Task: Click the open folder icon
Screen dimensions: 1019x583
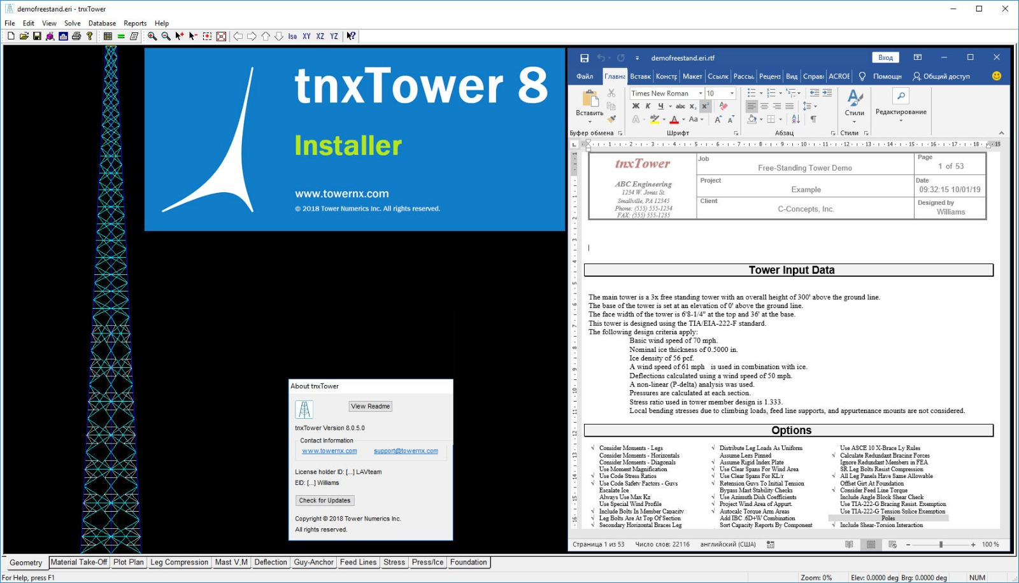Action: click(x=24, y=36)
